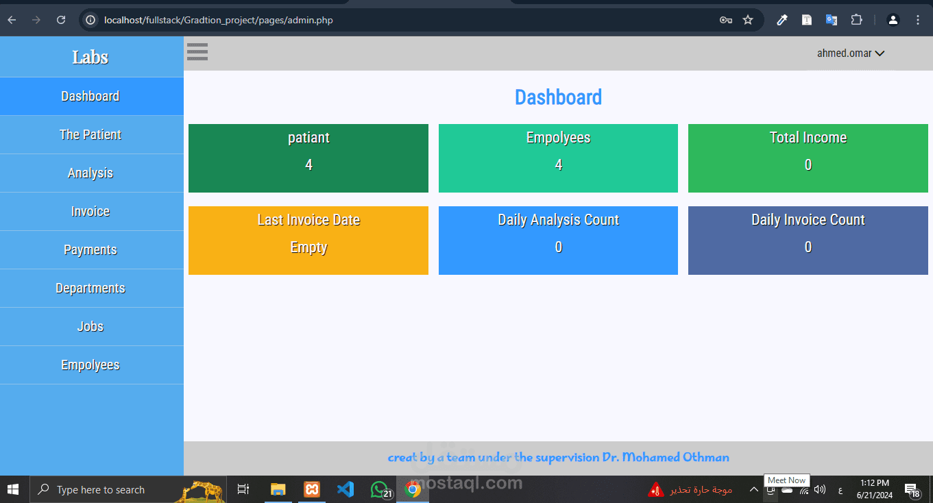Open the Chrome three-dot menu
This screenshot has width=933, height=503.
tap(917, 20)
